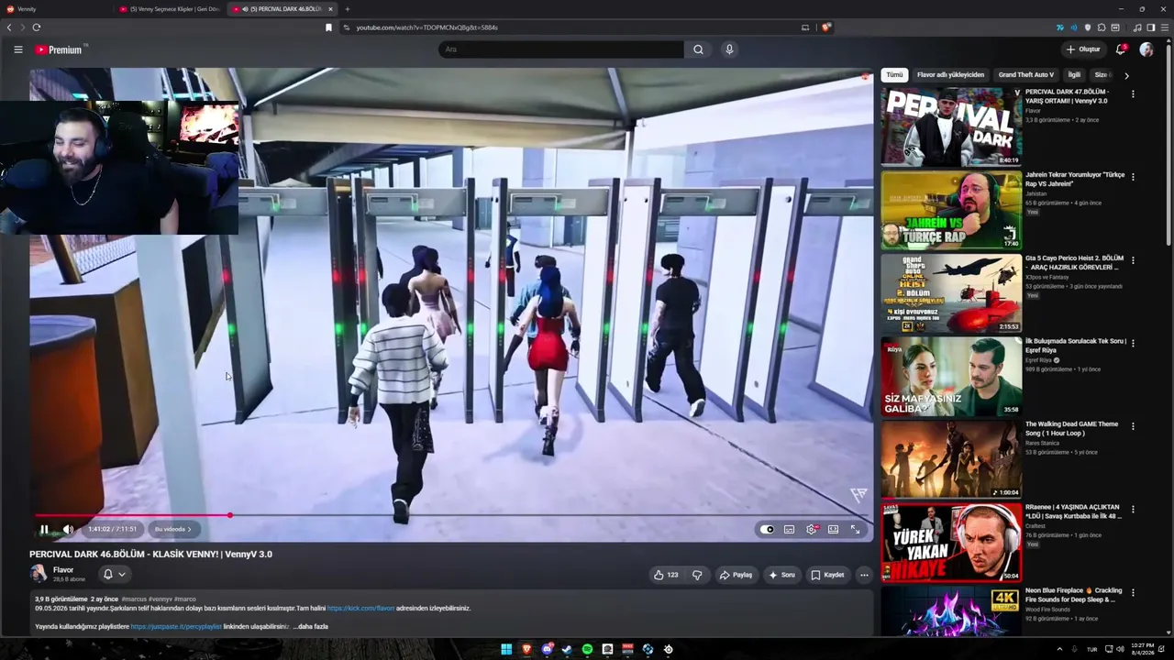Open the Cayo Perico Heist video thumbnail
The width and height of the screenshot is (1174, 660).
point(951,293)
